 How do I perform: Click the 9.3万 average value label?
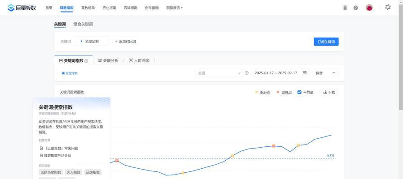[331, 156]
